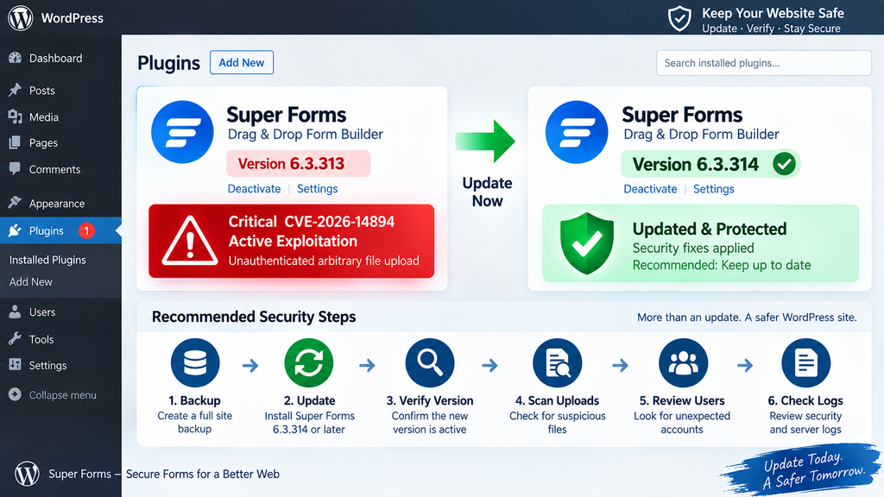
Task: Open Settings for Super Forms 6.3.314
Action: click(x=714, y=189)
